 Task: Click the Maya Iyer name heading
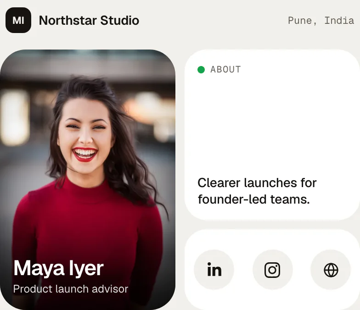click(58, 269)
